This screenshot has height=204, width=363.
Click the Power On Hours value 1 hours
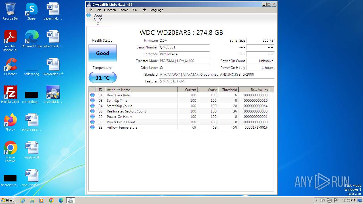(x=260, y=68)
